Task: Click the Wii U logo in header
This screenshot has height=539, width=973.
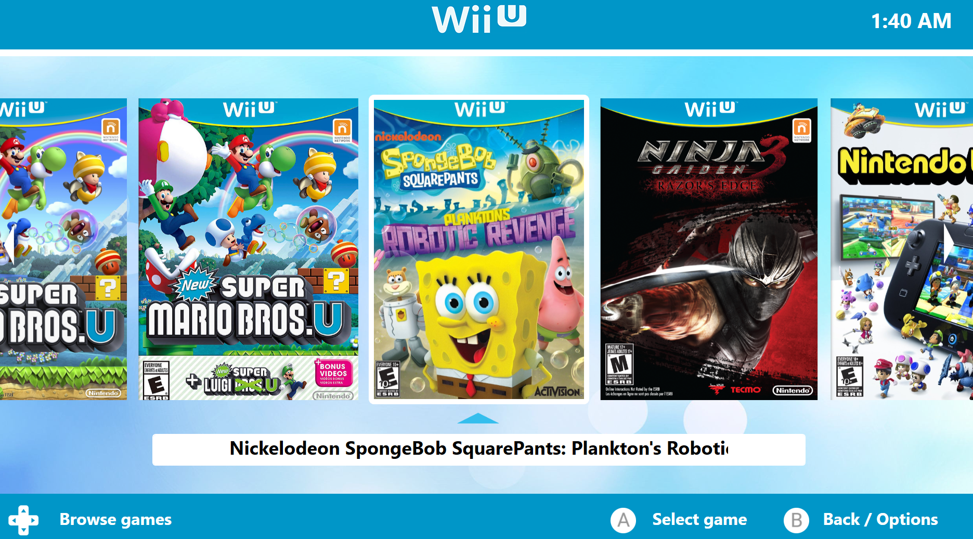Action: tap(479, 19)
